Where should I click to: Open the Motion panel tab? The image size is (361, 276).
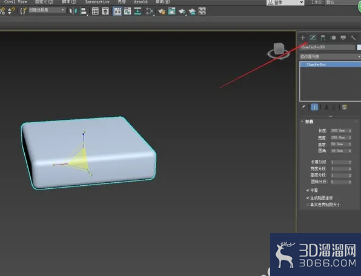click(333, 38)
